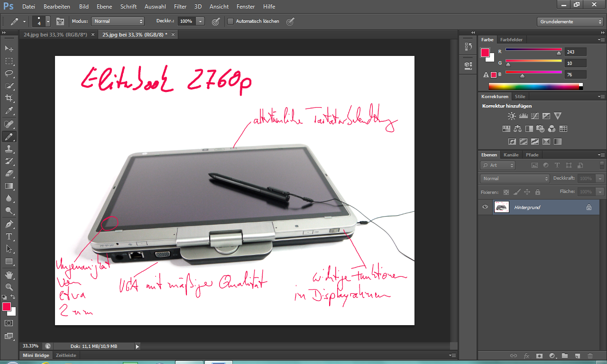Select the Rectangular Marquee tool

click(9, 61)
